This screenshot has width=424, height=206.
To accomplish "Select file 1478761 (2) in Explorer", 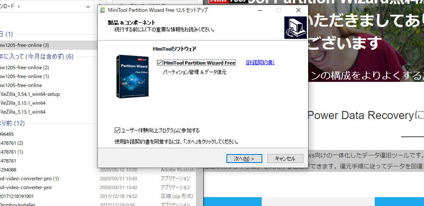I will (11, 143).
